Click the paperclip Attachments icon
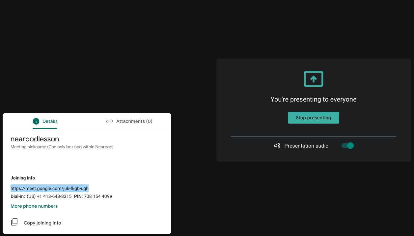 point(110,121)
